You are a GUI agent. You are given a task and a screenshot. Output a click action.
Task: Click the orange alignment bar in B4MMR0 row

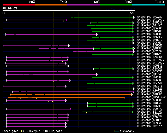point(71,95)
